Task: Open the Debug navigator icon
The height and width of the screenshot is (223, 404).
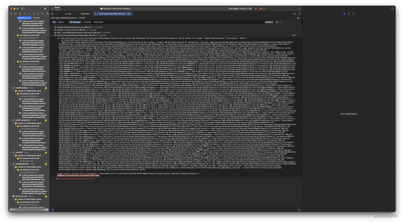Action: 38,13
